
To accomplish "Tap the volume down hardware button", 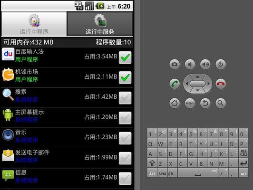I will click(x=190, y=64).
